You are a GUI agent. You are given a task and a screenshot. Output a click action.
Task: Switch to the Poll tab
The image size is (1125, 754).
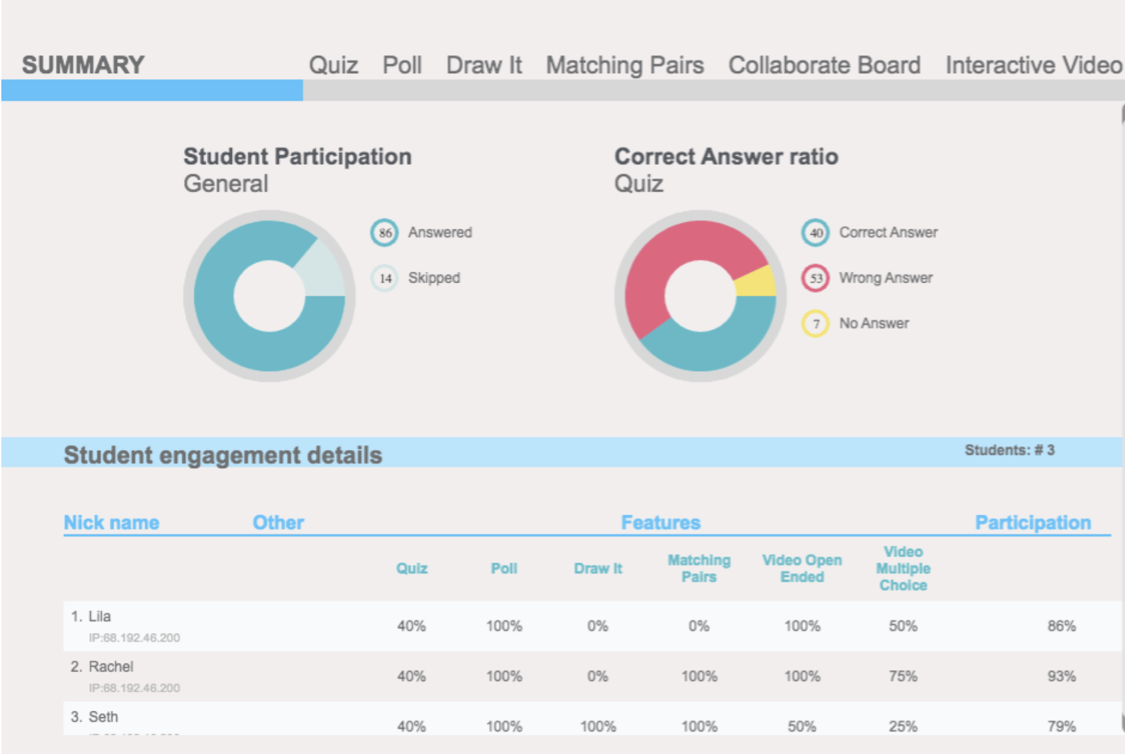tap(402, 65)
